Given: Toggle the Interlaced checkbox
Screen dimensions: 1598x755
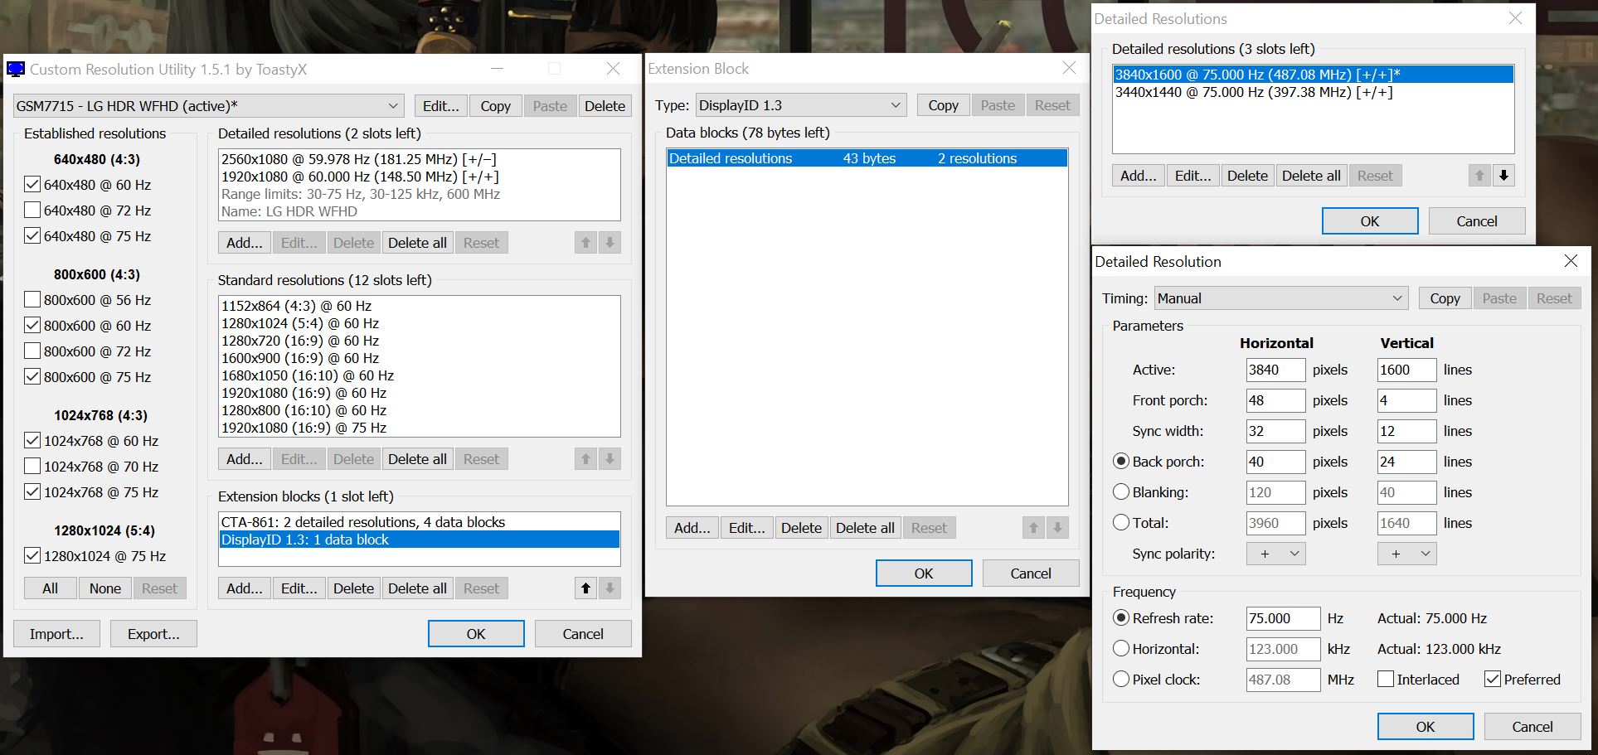Looking at the screenshot, I should click(x=1385, y=680).
